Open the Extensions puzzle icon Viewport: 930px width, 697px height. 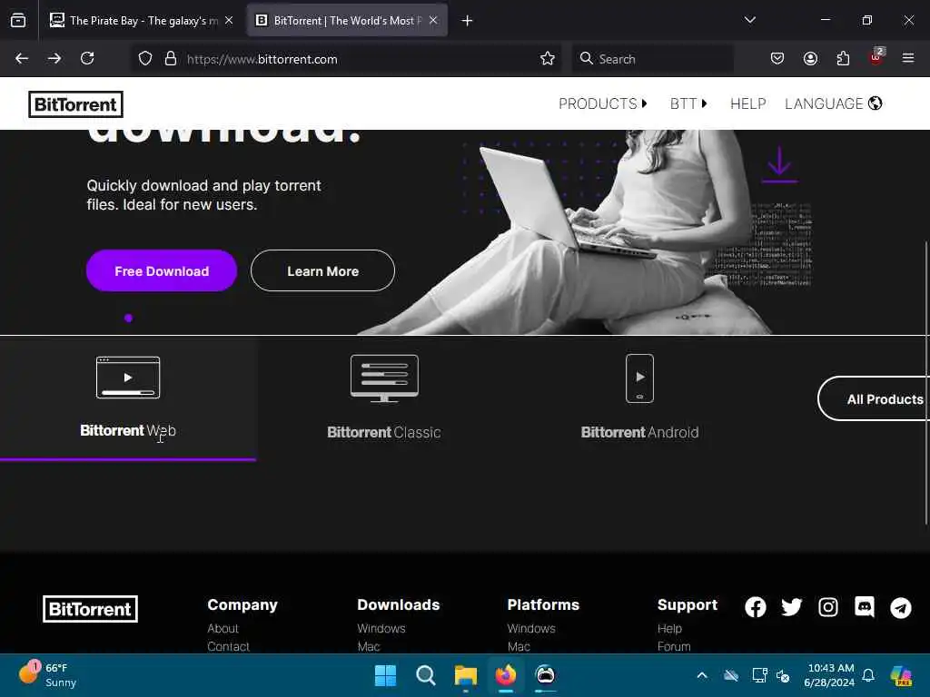click(x=843, y=58)
